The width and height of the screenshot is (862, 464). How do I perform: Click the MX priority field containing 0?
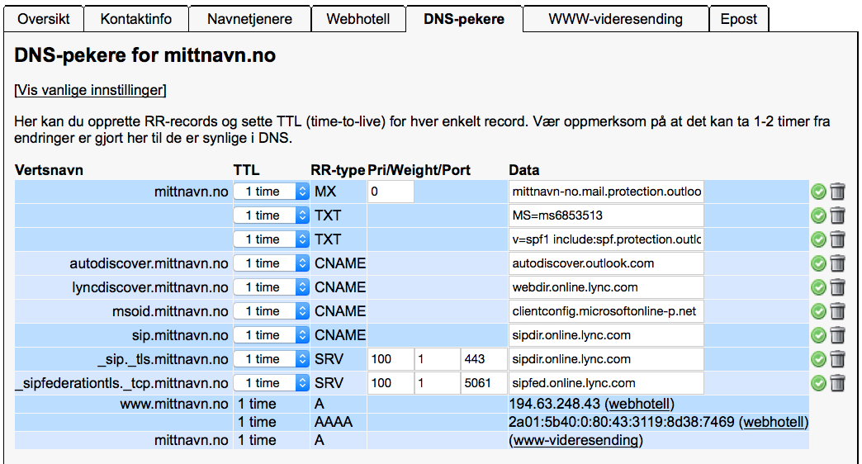[391, 192]
